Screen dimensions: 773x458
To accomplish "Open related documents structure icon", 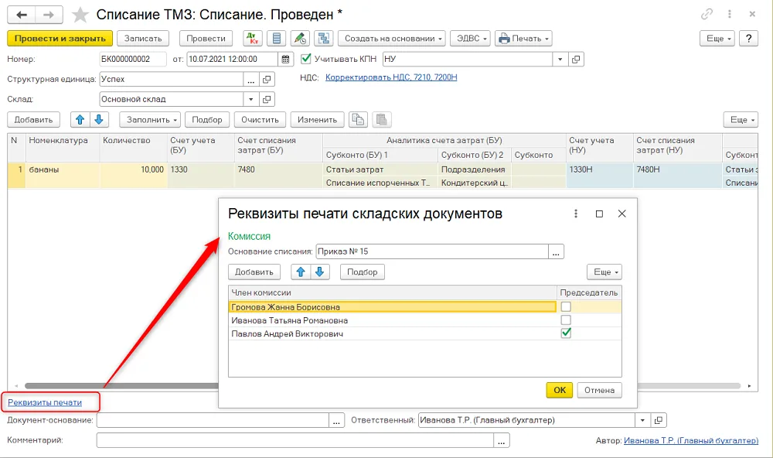I will pyautogui.click(x=323, y=38).
